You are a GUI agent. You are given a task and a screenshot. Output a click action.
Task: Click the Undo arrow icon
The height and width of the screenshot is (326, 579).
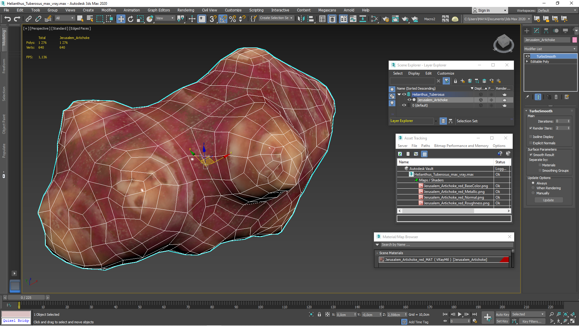tap(8, 19)
